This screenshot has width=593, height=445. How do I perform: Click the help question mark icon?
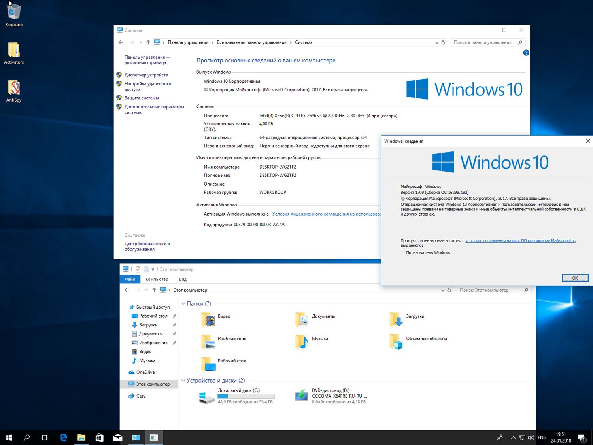(x=526, y=53)
